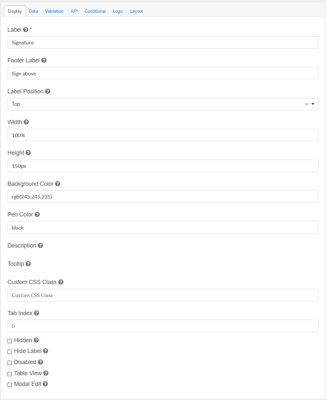The height and width of the screenshot is (400, 326).
Task: Click help icon next to Width
Action: (x=26, y=122)
